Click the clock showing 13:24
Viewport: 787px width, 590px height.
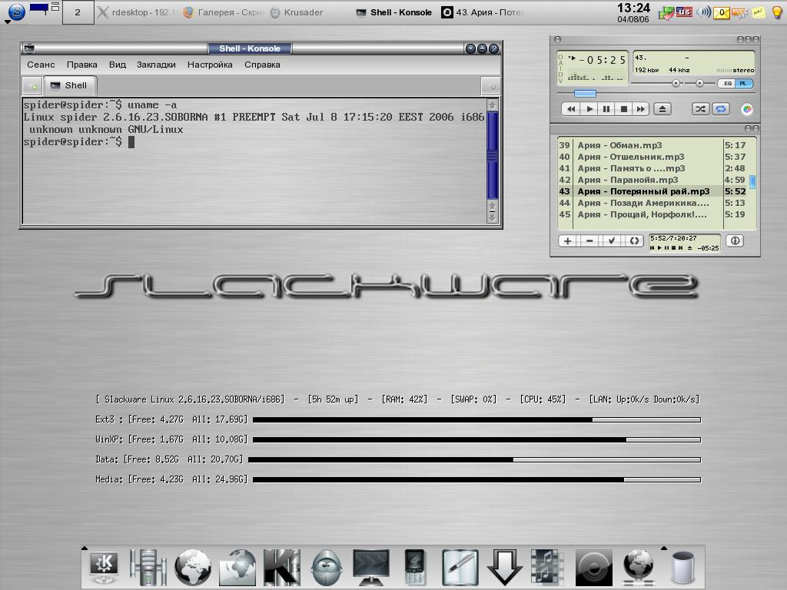tap(633, 12)
